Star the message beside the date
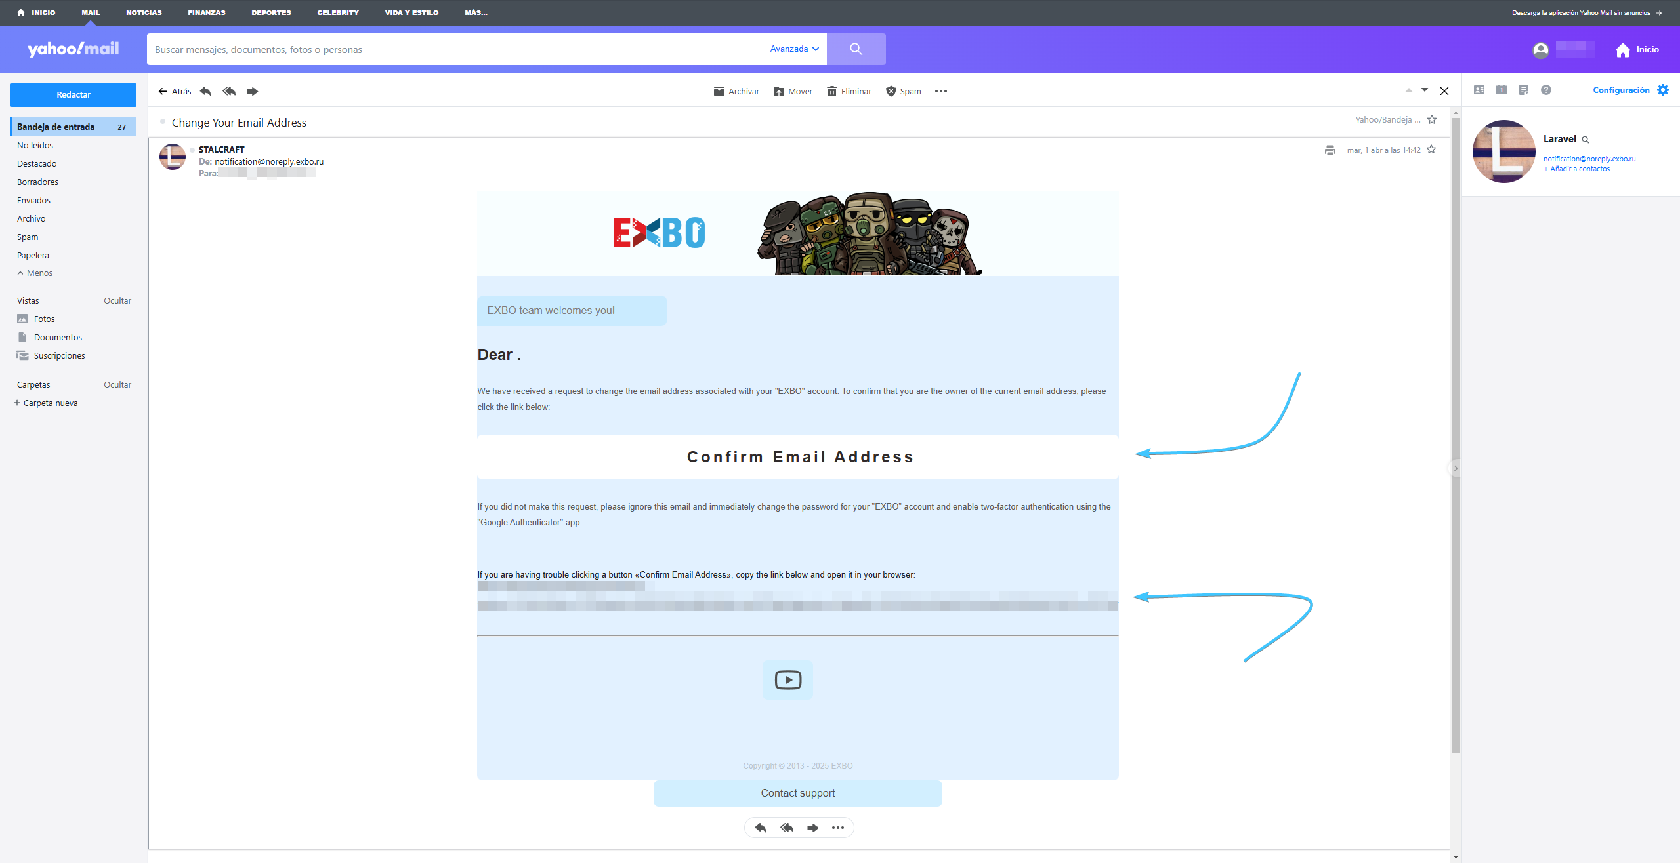The height and width of the screenshot is (863, 1680). [1431, 150]
